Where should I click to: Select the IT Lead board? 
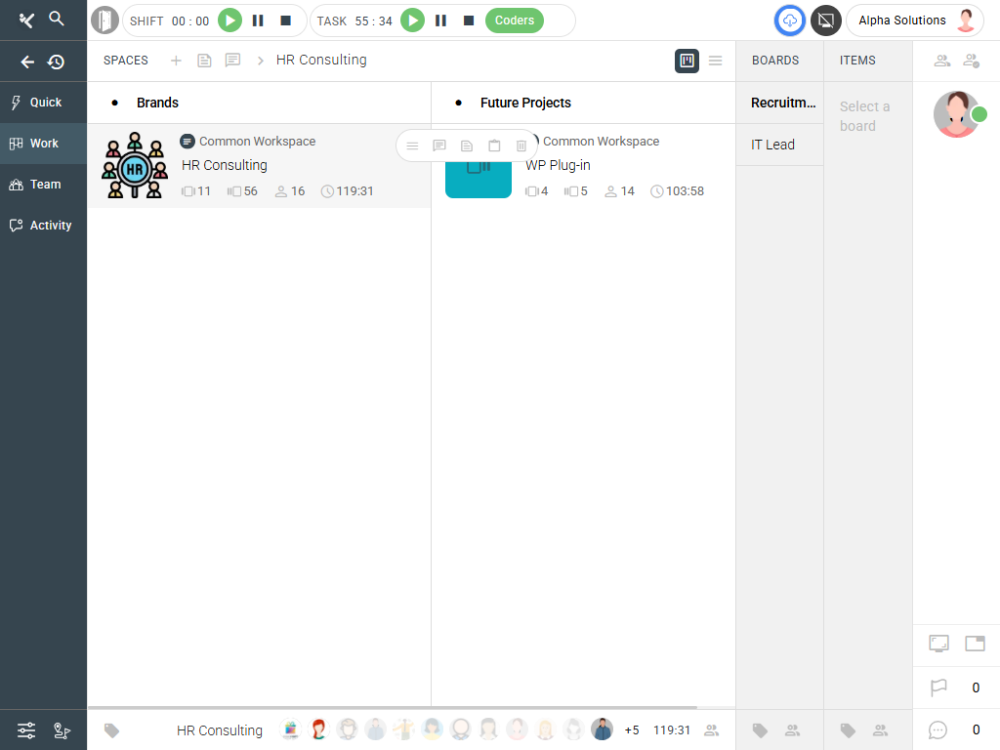click(772, 145)
